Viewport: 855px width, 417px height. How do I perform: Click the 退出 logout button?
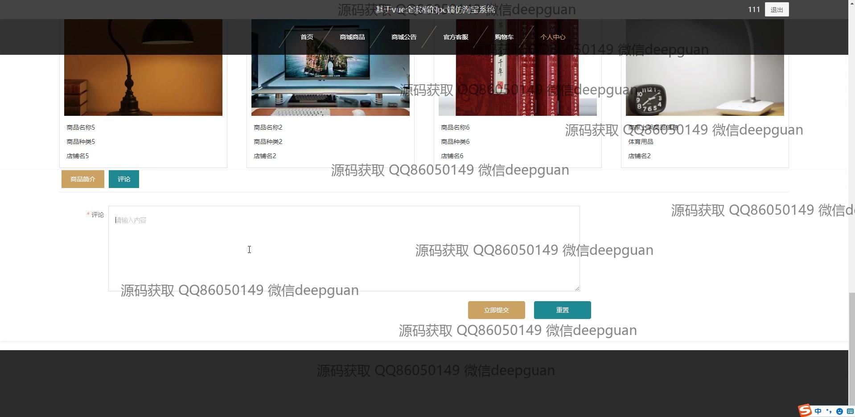[x=777, y=9]
